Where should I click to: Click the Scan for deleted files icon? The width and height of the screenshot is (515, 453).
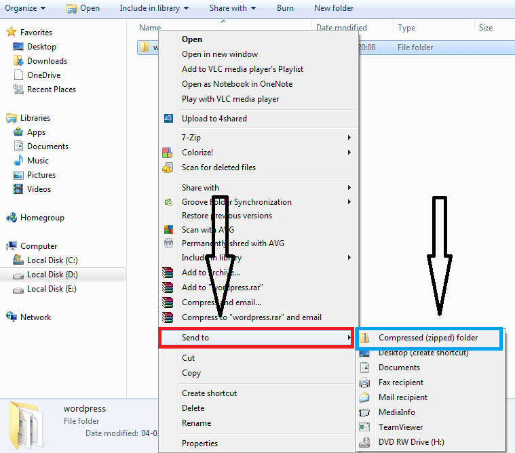pyautogui.click(x=168, y=168)
